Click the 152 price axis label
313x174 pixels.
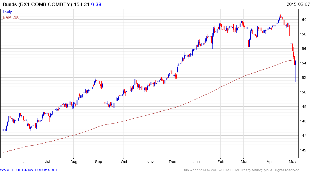[303, 77]
